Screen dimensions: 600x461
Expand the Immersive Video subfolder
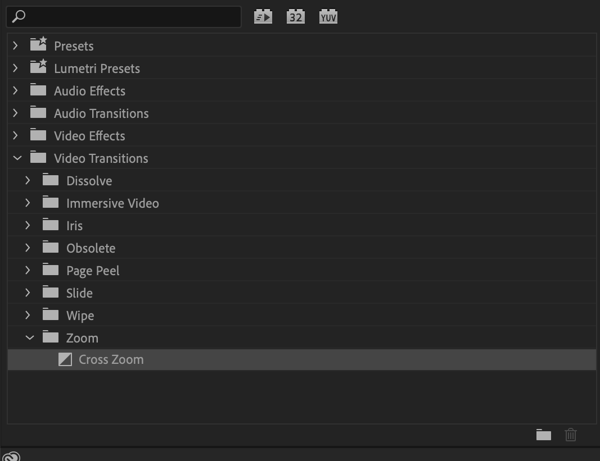(x=28, y=203)
